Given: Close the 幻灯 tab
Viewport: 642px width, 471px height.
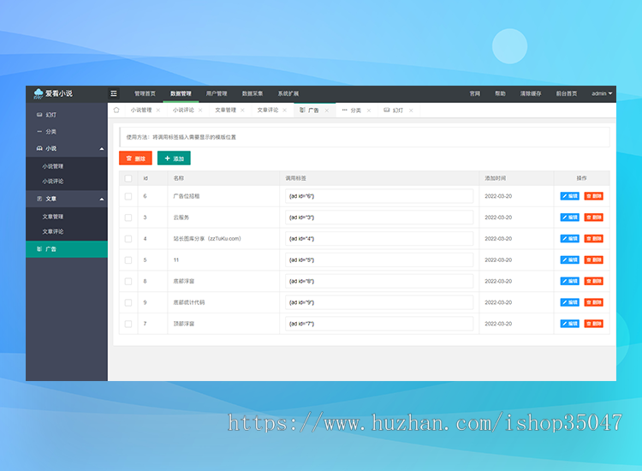Looking at the screenshot, I should tap(411, 110).
